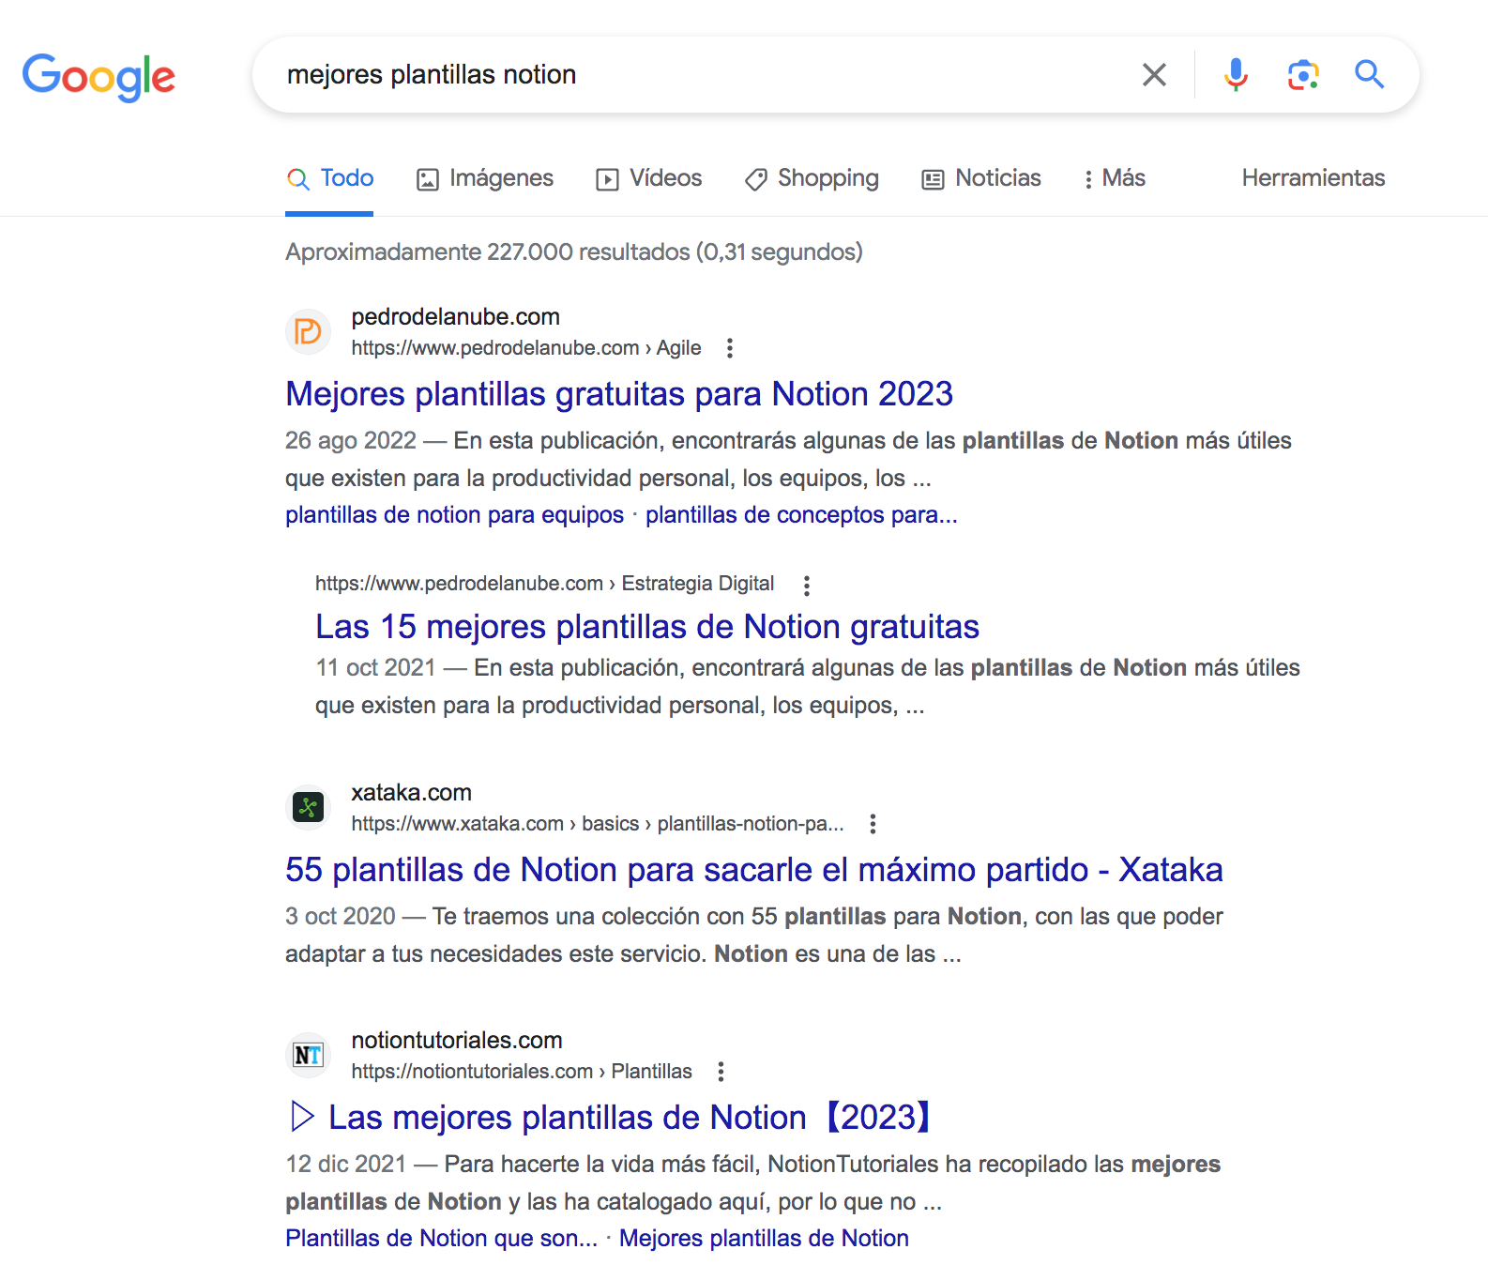Clear the search query with X icon
Viewport: 1488px width, 1280px height.
pos(1154,75)
